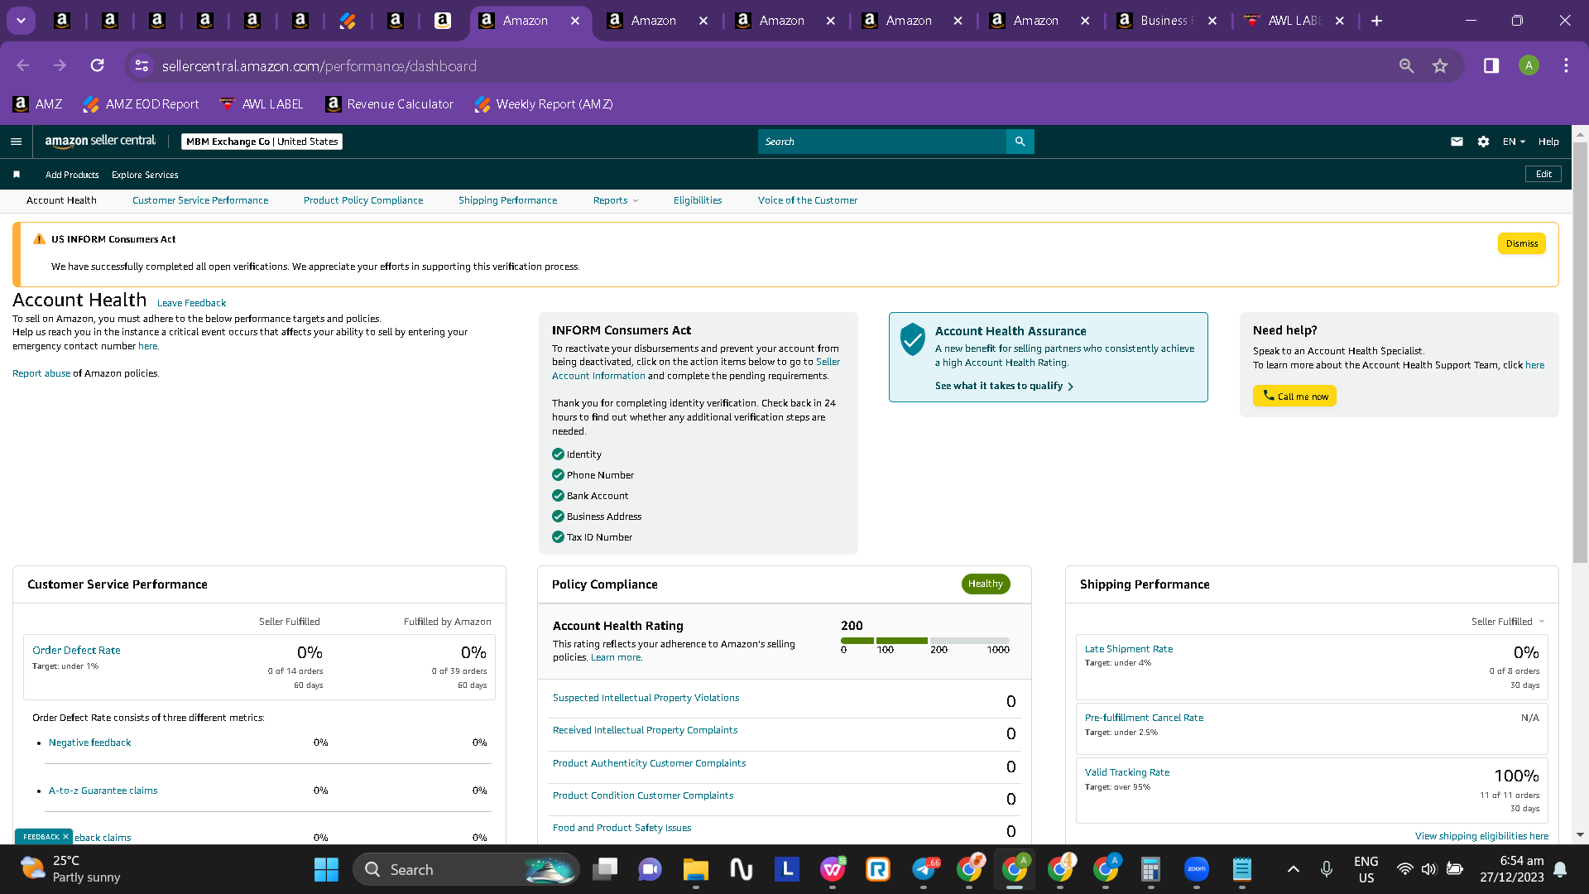1589x894 pixels.
Task: Open Telegram from the taskbar
Action: (x=924, y=869)
